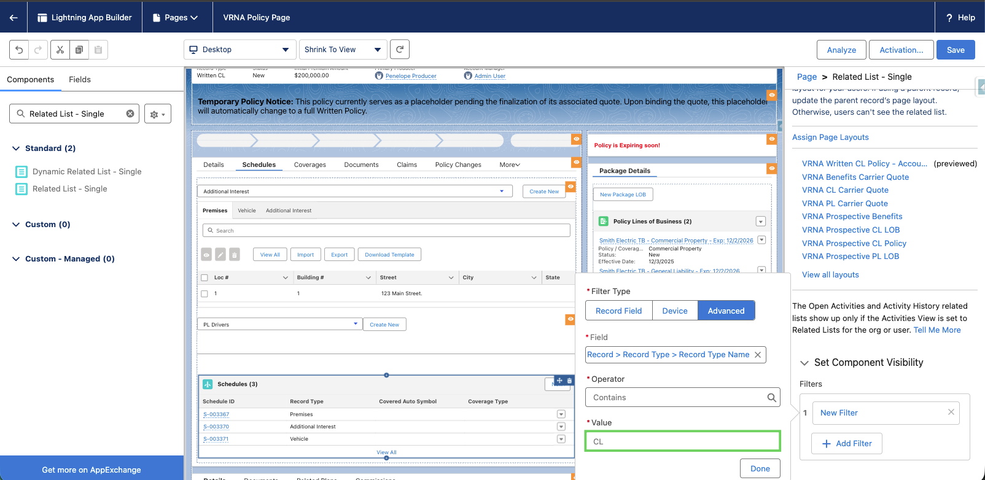This screenshot has height=480, width=985.
Task: Switch to the Components tab
Action: point(31,79)
